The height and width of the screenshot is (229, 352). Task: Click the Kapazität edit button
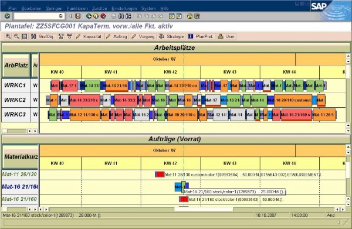point(89,36)
